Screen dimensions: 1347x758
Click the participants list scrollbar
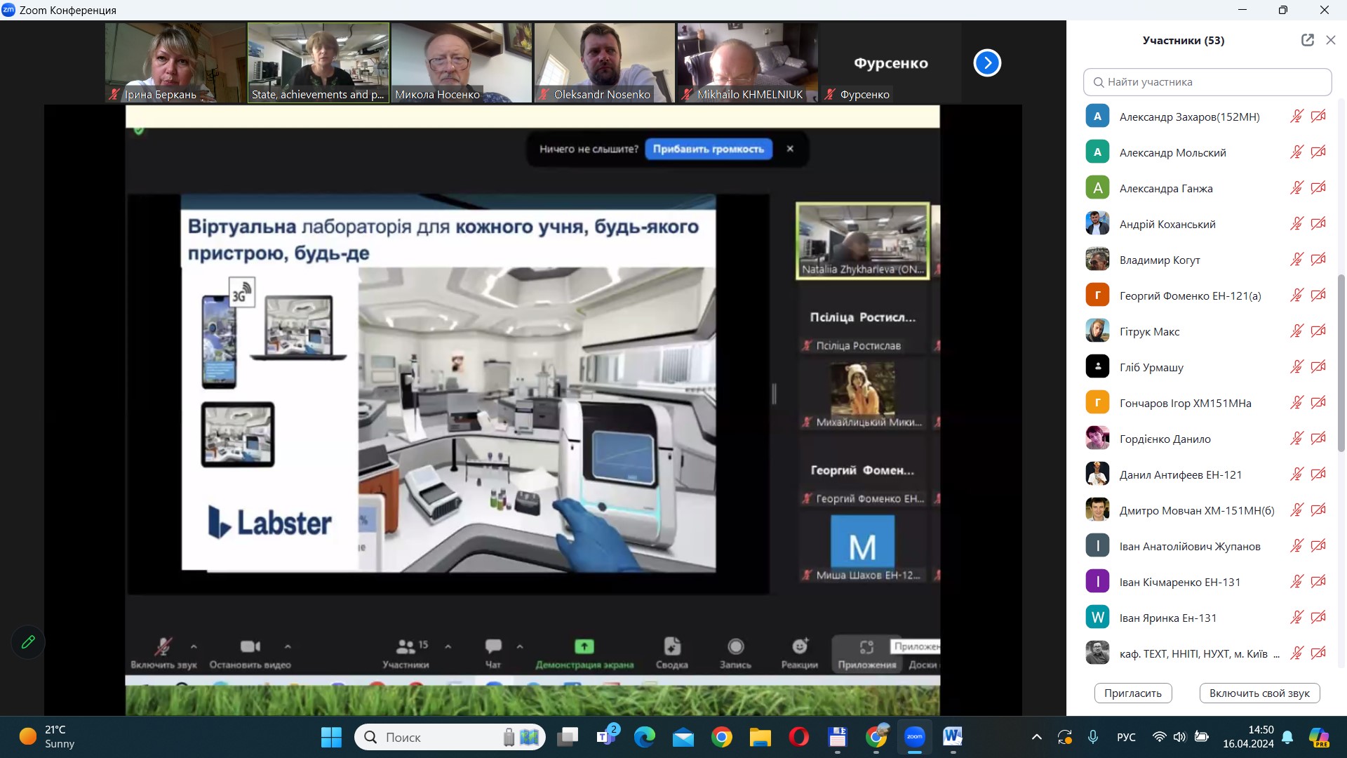(1341, 362)
